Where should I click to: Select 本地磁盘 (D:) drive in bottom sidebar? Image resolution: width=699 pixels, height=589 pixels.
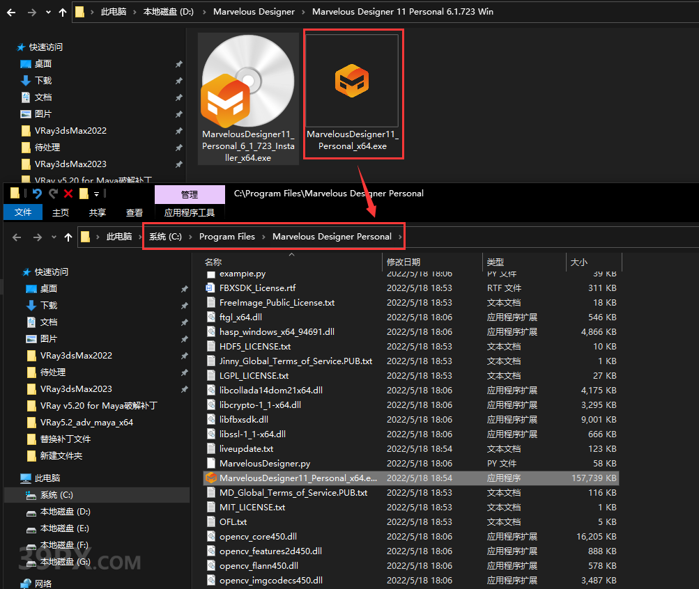click(65, 512)
